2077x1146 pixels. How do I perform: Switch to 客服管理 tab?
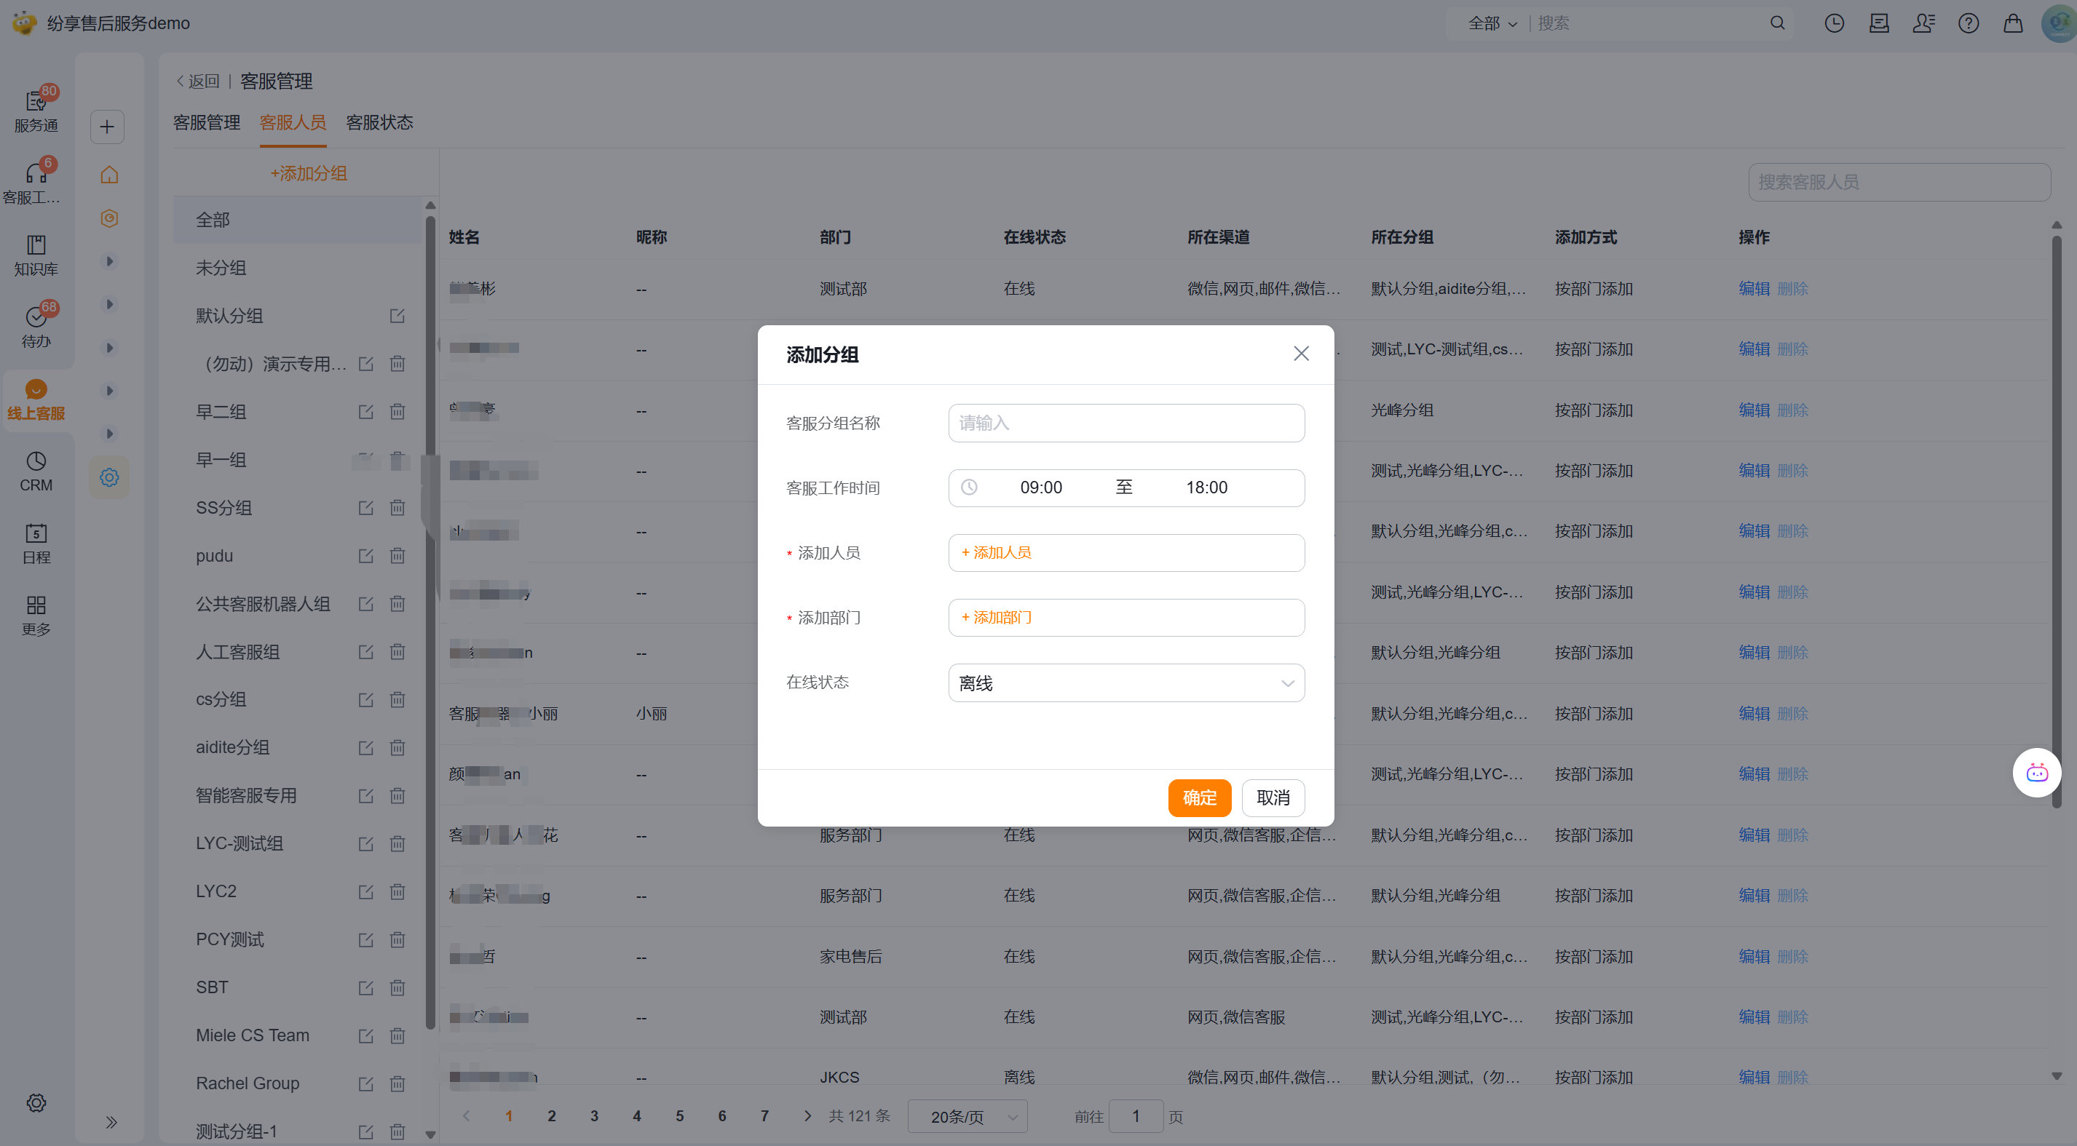[207, 122]
